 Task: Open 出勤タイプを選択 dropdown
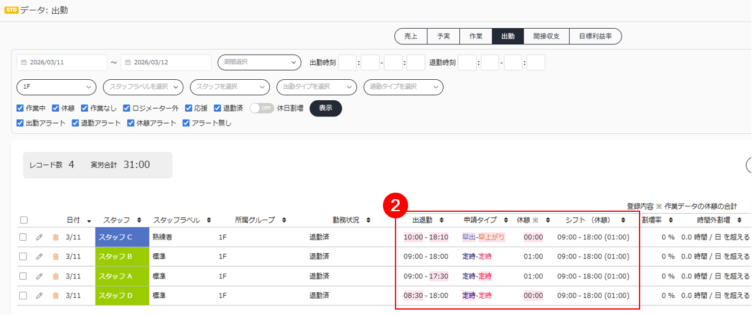tap(317, 87)
